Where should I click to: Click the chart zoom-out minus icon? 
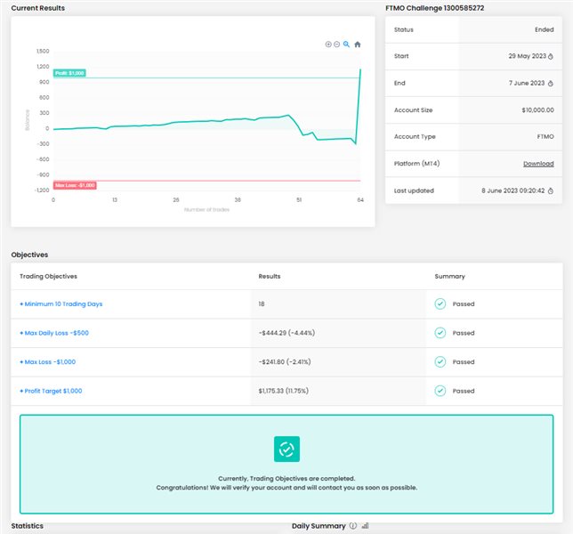click(336, 44)
